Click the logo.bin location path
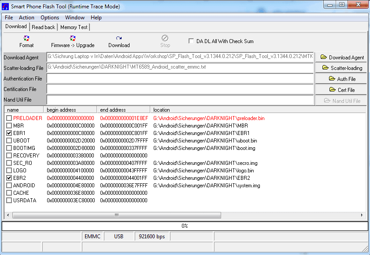Screen dimensions: 370x255 pyautogui.click(x=203, y=171)
